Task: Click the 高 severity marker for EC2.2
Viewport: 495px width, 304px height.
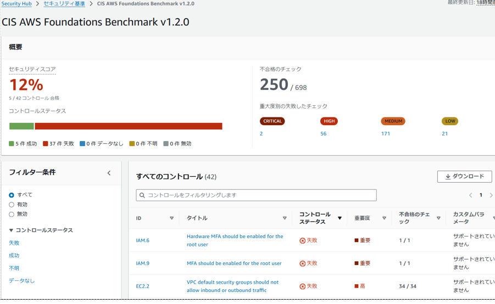Action: 357,286
